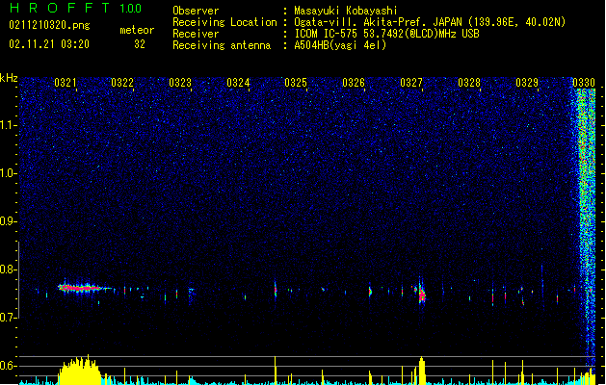
Task: Click the Receiving antenna label
Action: [222, 45]
